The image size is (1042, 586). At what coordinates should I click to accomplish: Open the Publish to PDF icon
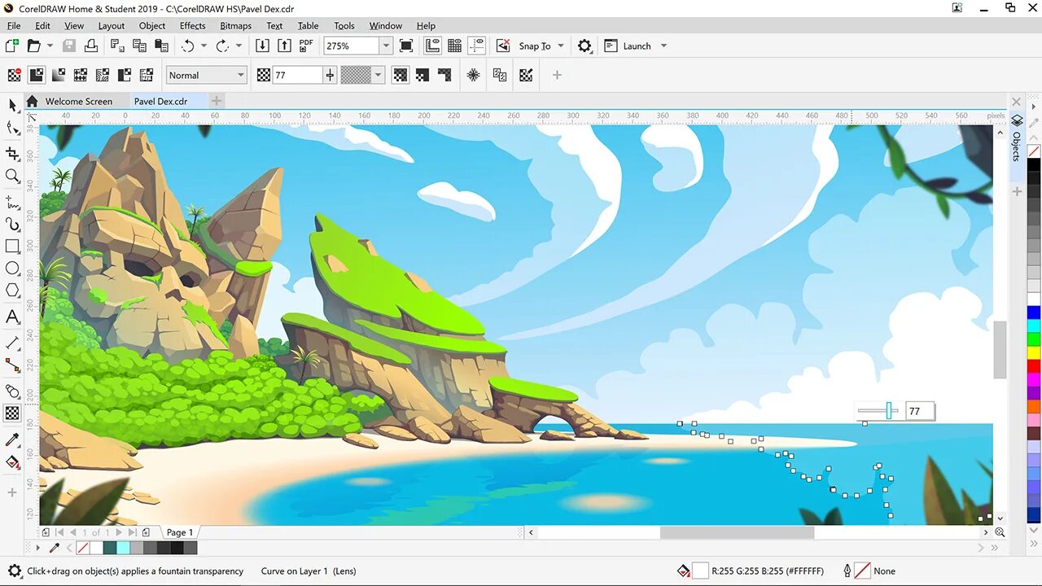pyautogui.click(x=304, y=46)
